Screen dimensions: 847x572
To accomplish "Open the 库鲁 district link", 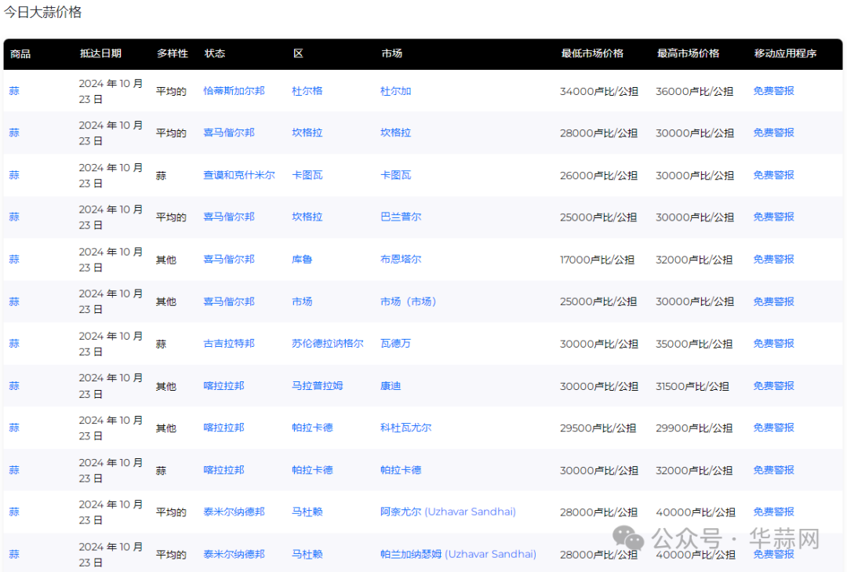I will point(302,259).
